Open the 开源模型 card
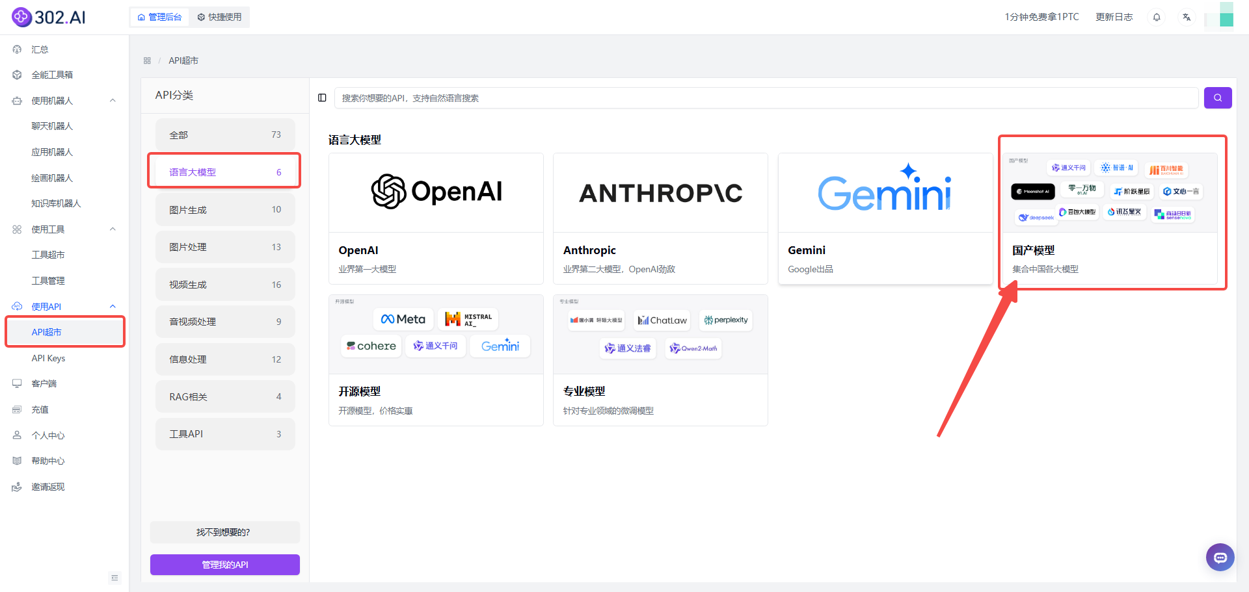 (x=436, y=360)
